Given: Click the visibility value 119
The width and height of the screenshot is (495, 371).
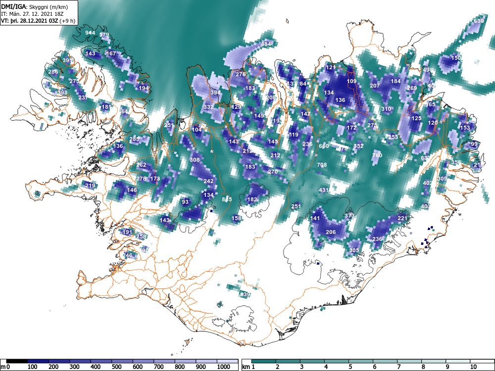Looking at the screenshot, I should coord(294,135).
